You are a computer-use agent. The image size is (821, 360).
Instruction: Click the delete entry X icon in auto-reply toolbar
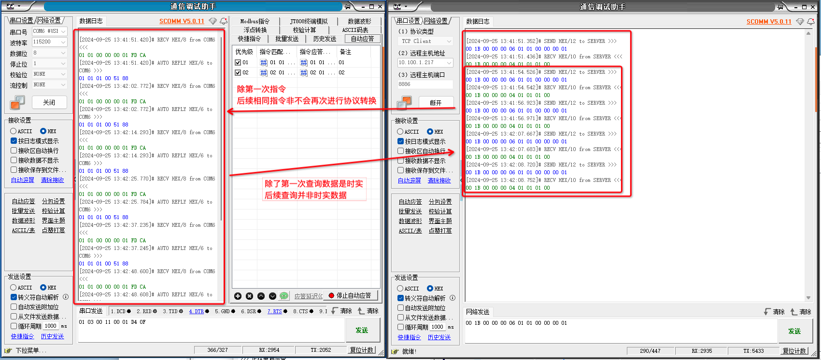point(249,296)
